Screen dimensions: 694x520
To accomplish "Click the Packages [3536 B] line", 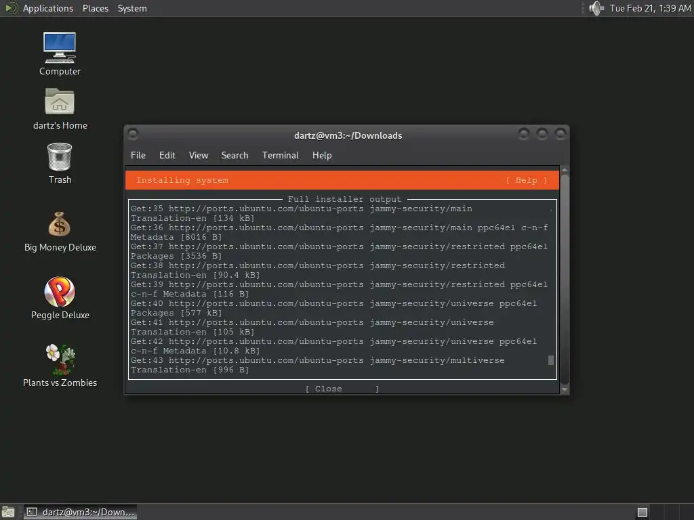I will (x=176, y=257).
